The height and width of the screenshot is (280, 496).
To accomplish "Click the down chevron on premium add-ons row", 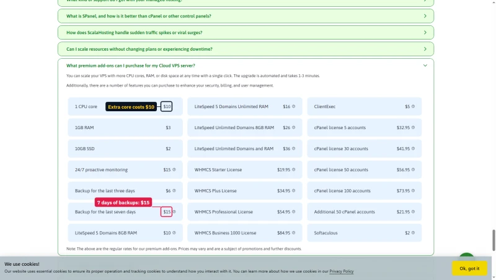I will click(425, 66).
